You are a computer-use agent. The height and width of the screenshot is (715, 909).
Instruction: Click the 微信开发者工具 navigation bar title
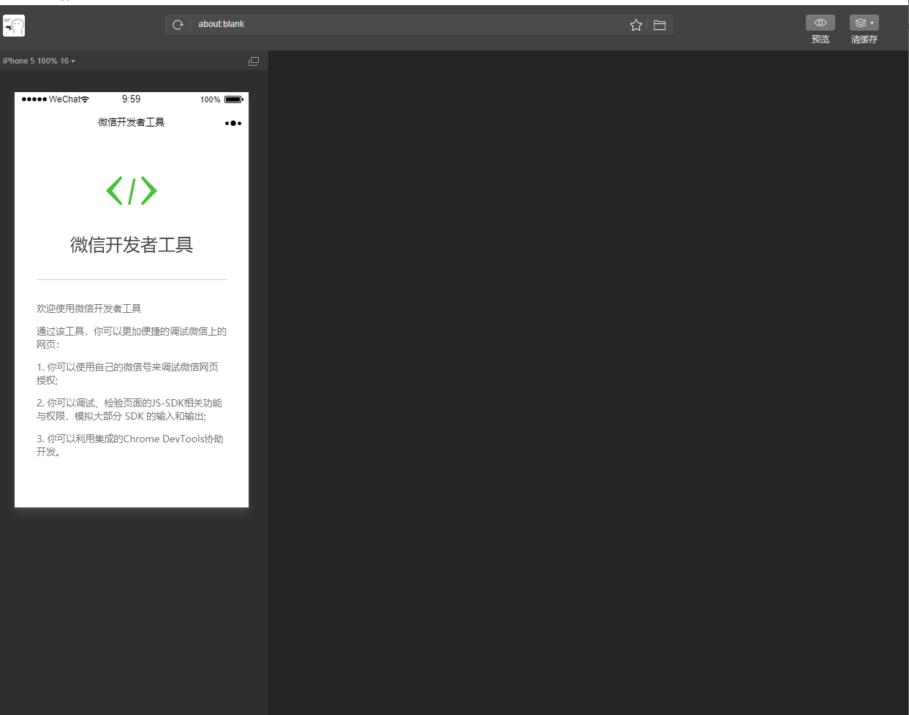pos(132,122)
